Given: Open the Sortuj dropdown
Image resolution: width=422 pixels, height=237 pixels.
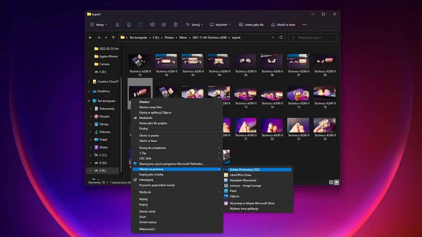Looking at the screenshot, I should click(x=194, y=25).
